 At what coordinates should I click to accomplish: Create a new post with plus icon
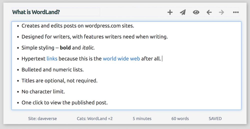pos(170,12)
